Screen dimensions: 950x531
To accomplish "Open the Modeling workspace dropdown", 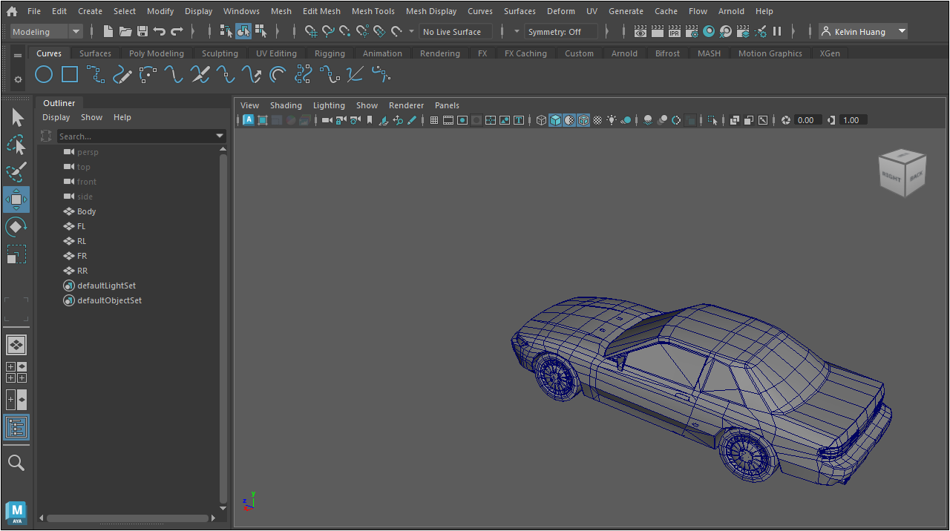I will point(47,32).
